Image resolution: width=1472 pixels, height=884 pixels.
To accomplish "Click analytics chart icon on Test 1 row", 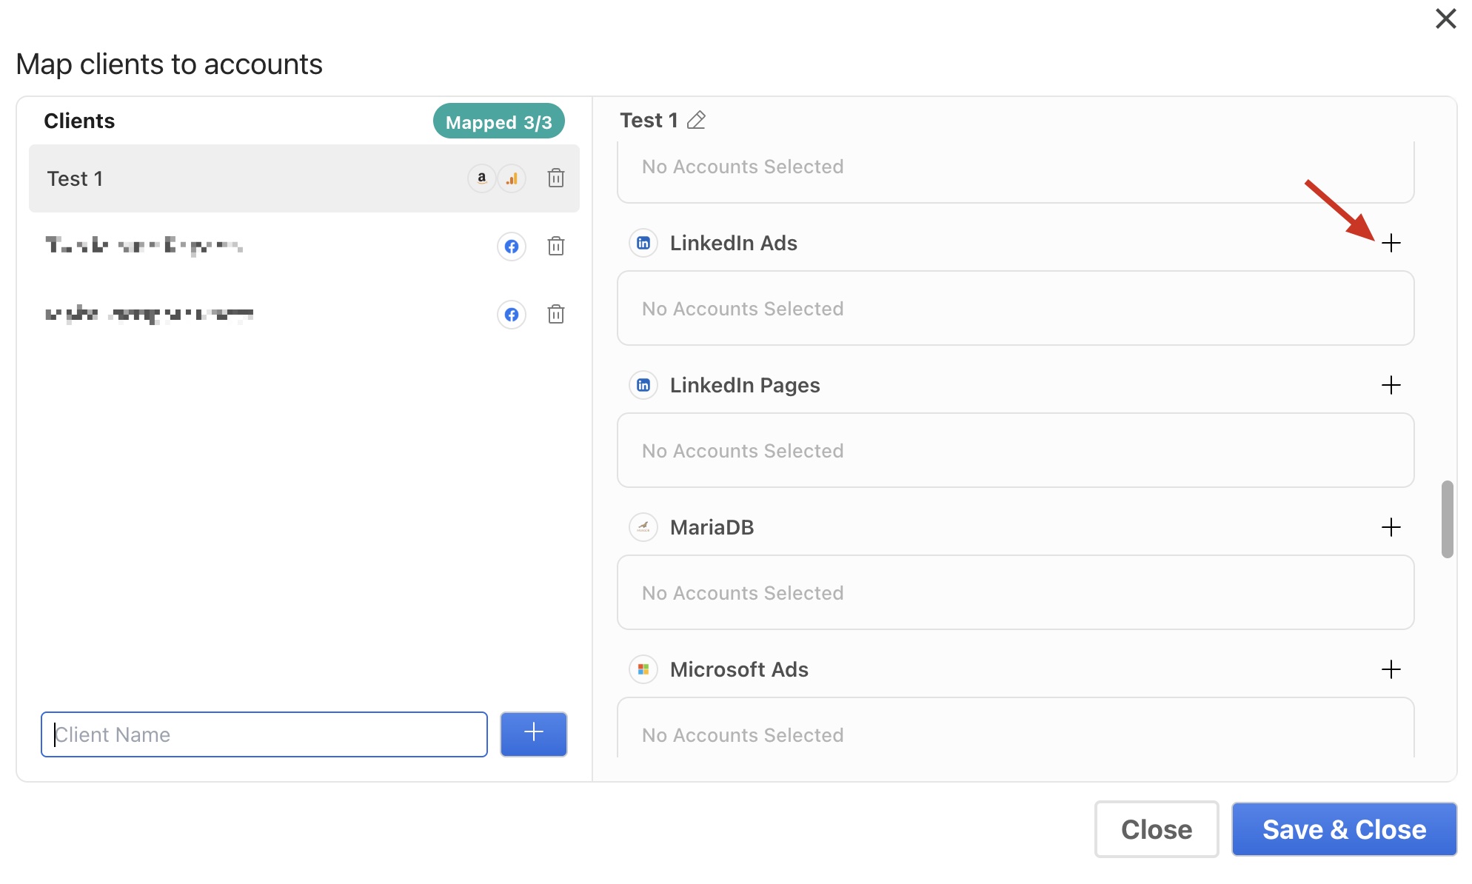I will click(x=512, y=178).
